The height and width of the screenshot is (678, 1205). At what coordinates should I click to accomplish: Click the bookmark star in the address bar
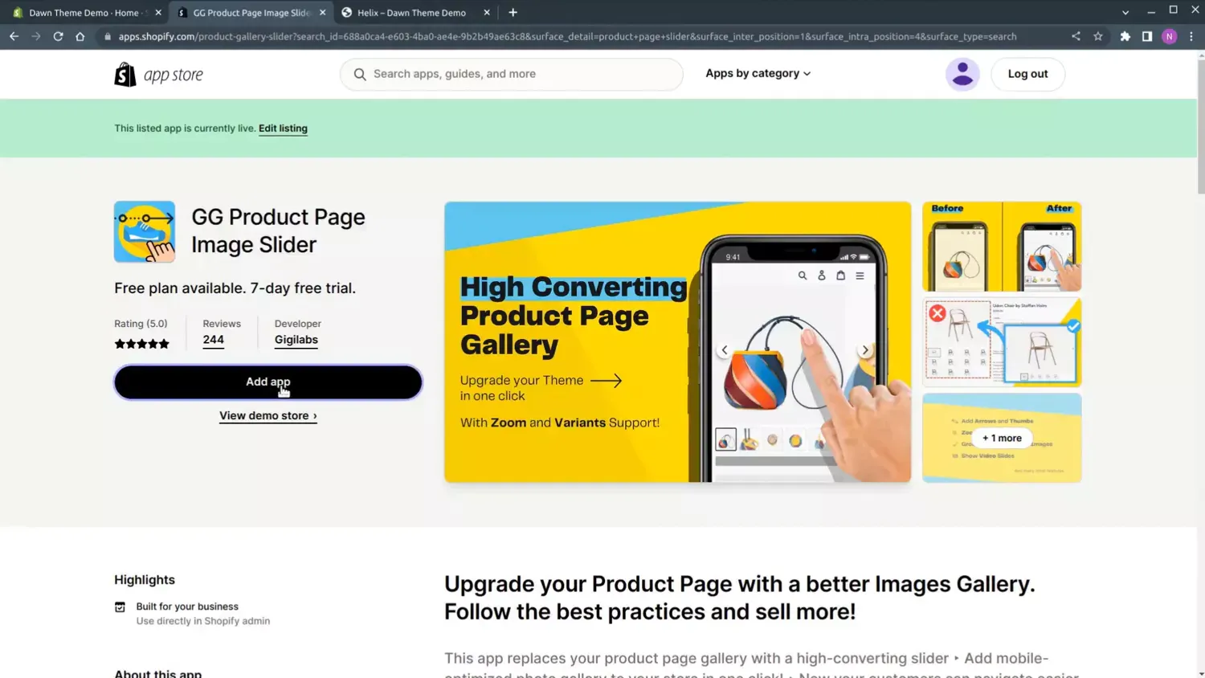pyautogui.click(x=1098, y=36)
